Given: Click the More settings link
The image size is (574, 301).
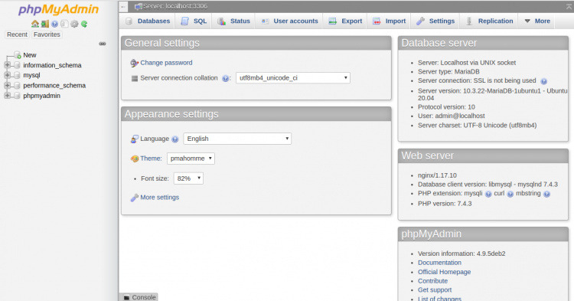Looking at the screenshot, I should (x=160, y=198).
